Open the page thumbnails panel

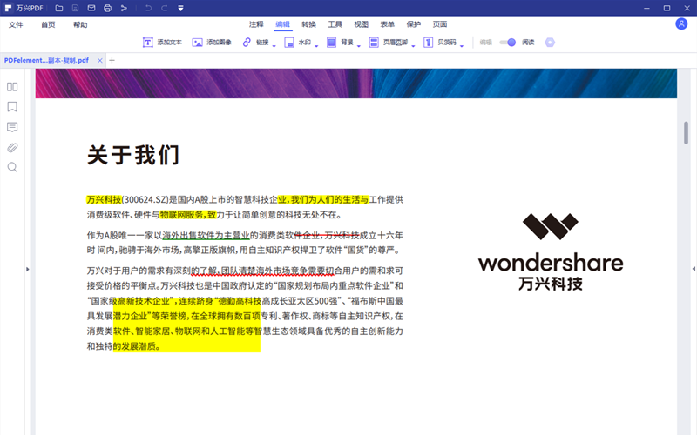12,87
